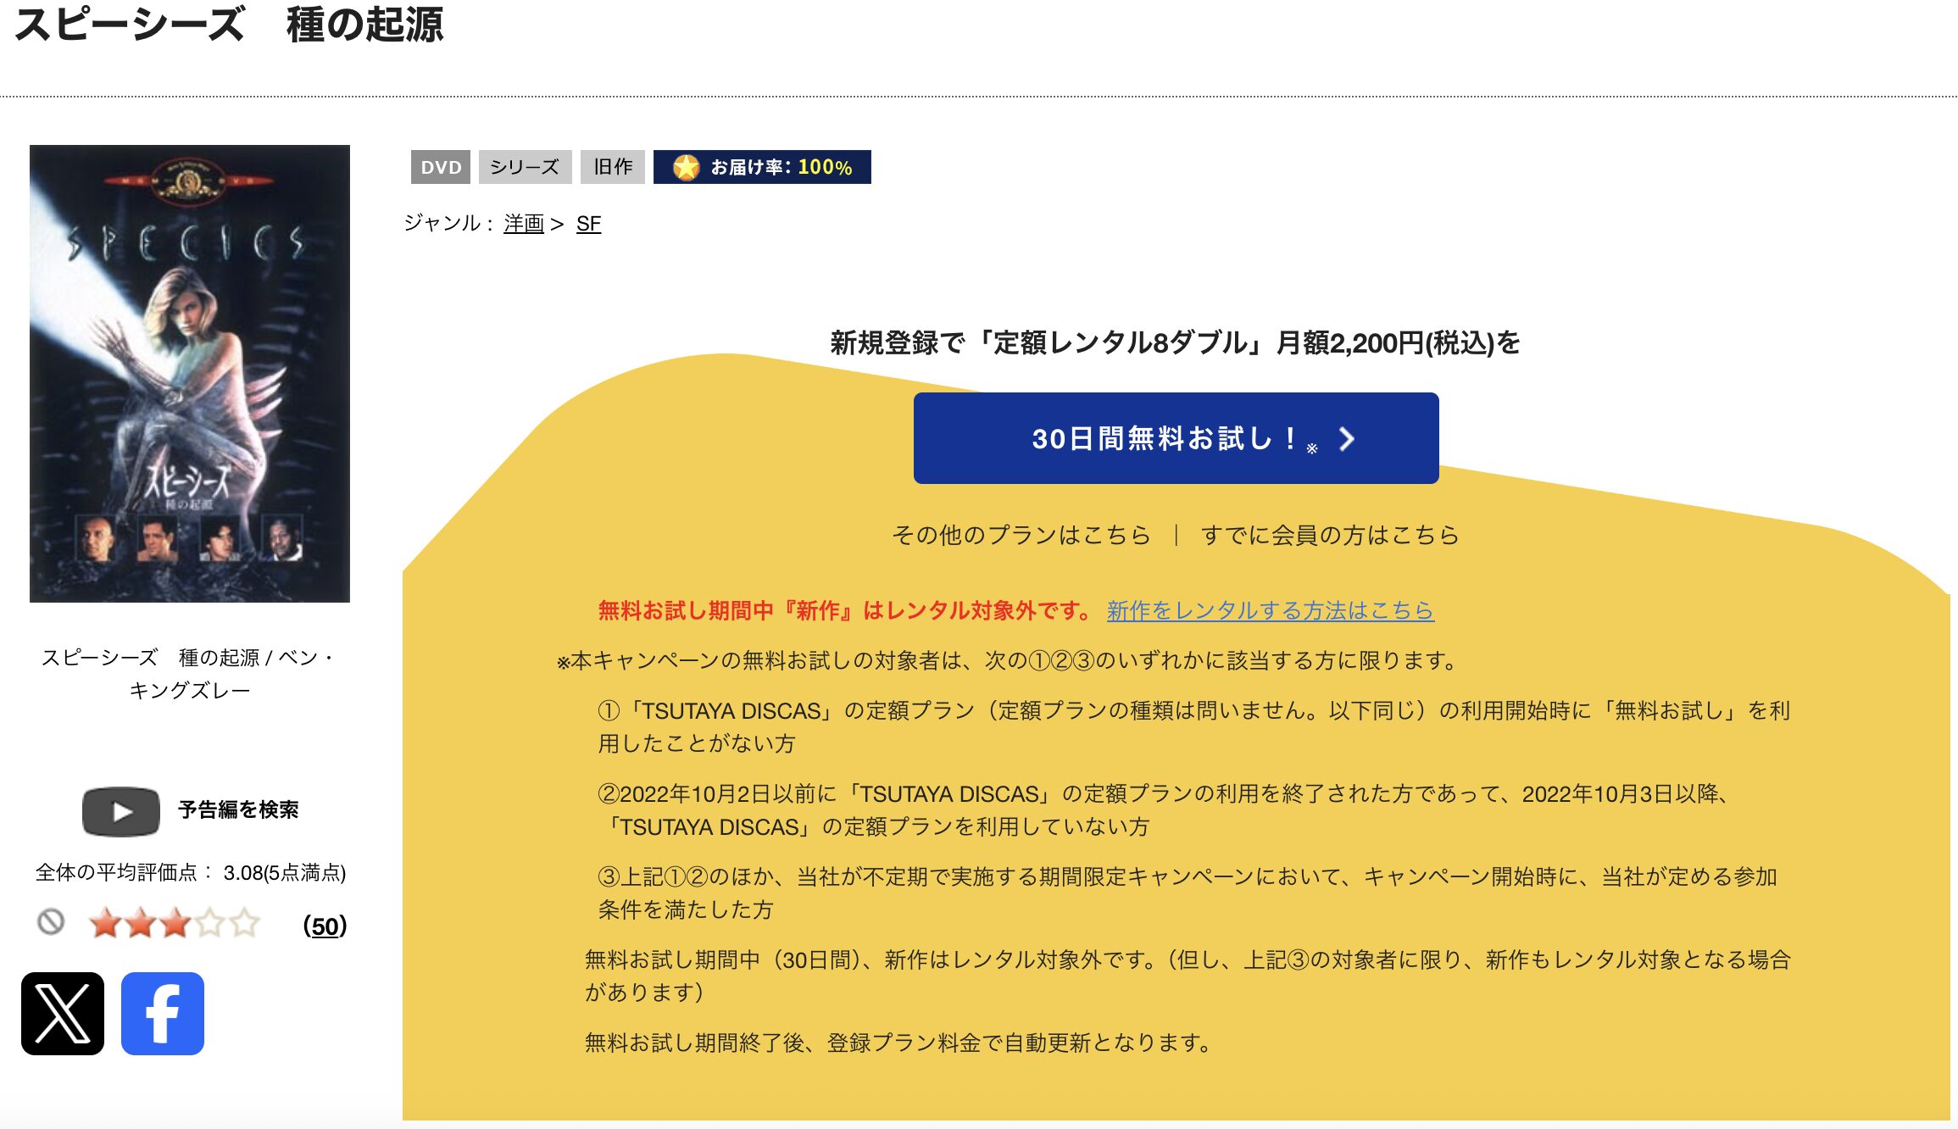Click the page title スピーシーズ 種の起源
The height and width of the screenshot is (1129, 1958).
(229, 24)
